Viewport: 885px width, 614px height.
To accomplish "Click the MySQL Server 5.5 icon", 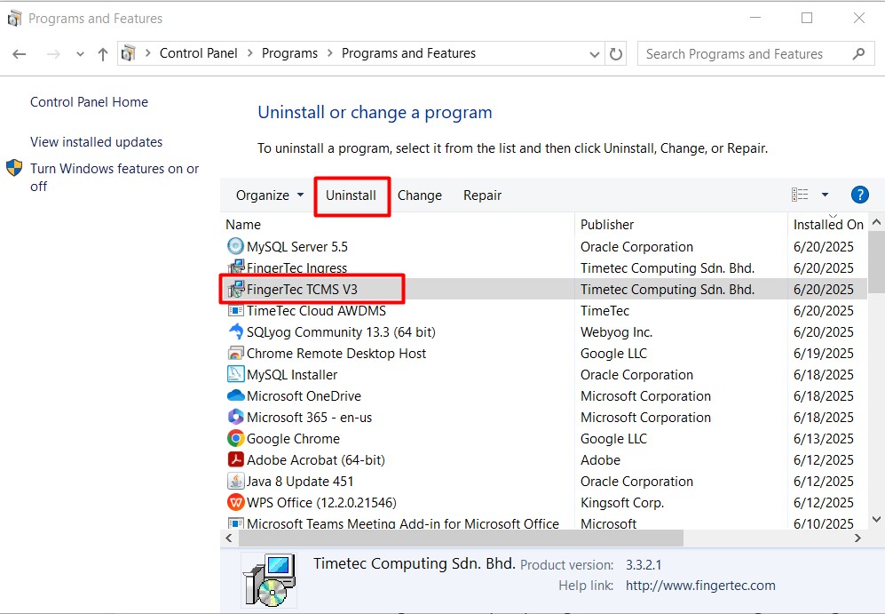I will pos(235,246).
